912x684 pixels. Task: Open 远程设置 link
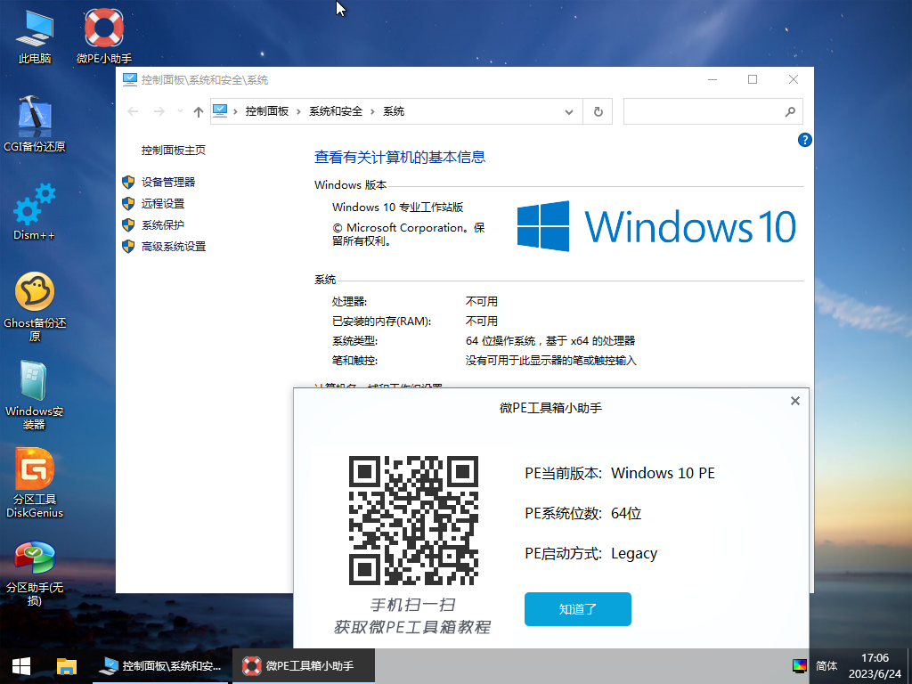163,204
